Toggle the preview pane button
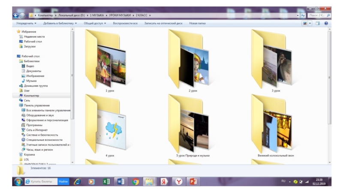Viewport: 343px width, 193px height. tap(318, 23)
